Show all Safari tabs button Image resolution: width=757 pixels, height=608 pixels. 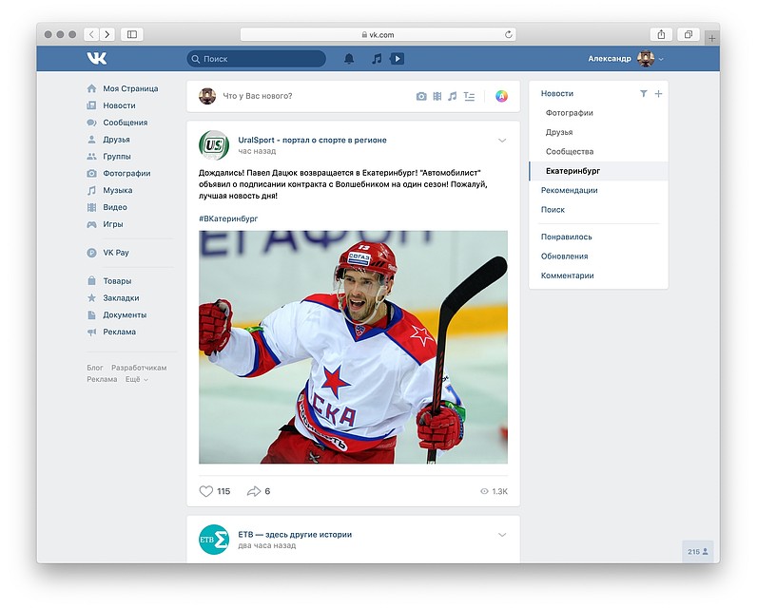click(x=689, y=34)
